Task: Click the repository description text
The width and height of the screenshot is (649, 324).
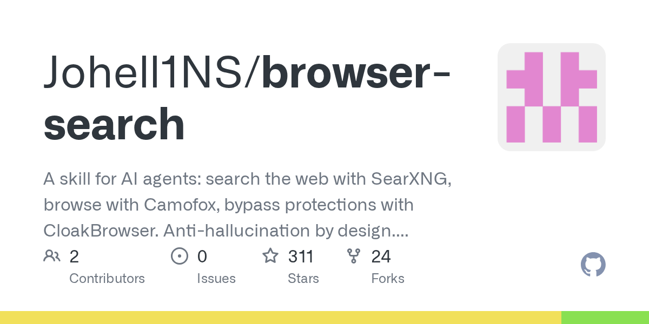Action: [x=248, y=206]
